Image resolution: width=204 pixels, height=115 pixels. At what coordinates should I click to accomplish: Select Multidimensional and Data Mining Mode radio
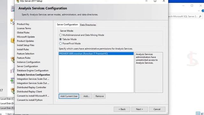click(61, 35)
